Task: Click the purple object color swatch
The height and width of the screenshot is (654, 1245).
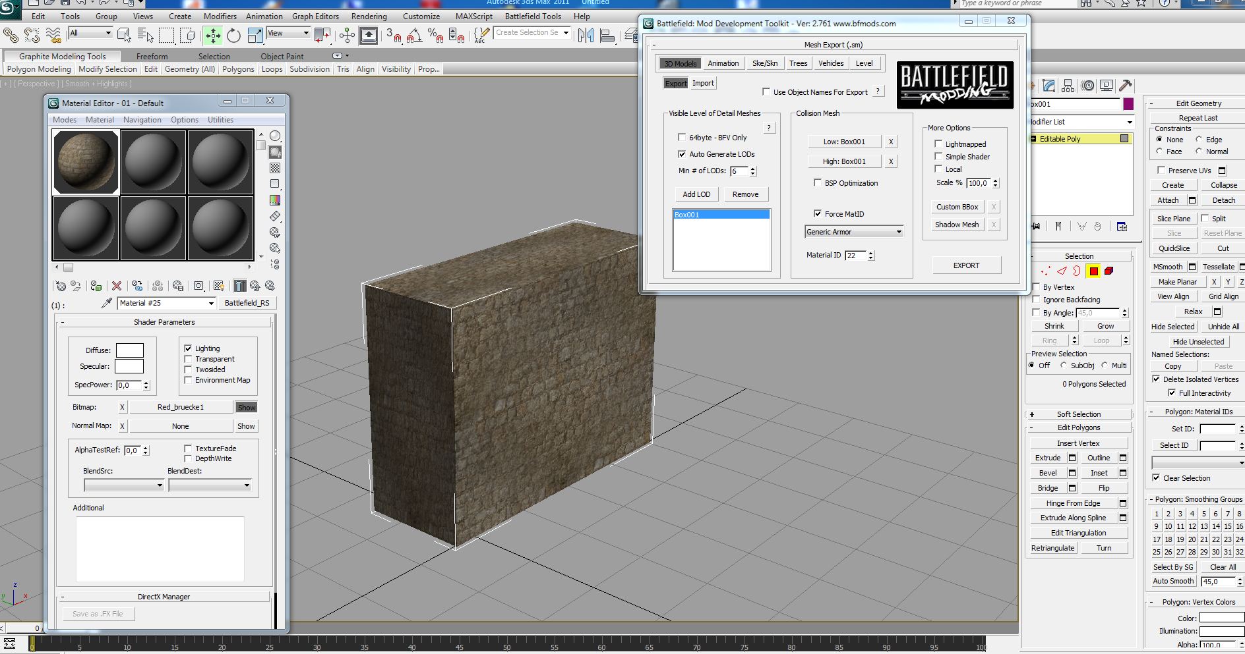Action: 1128,104
